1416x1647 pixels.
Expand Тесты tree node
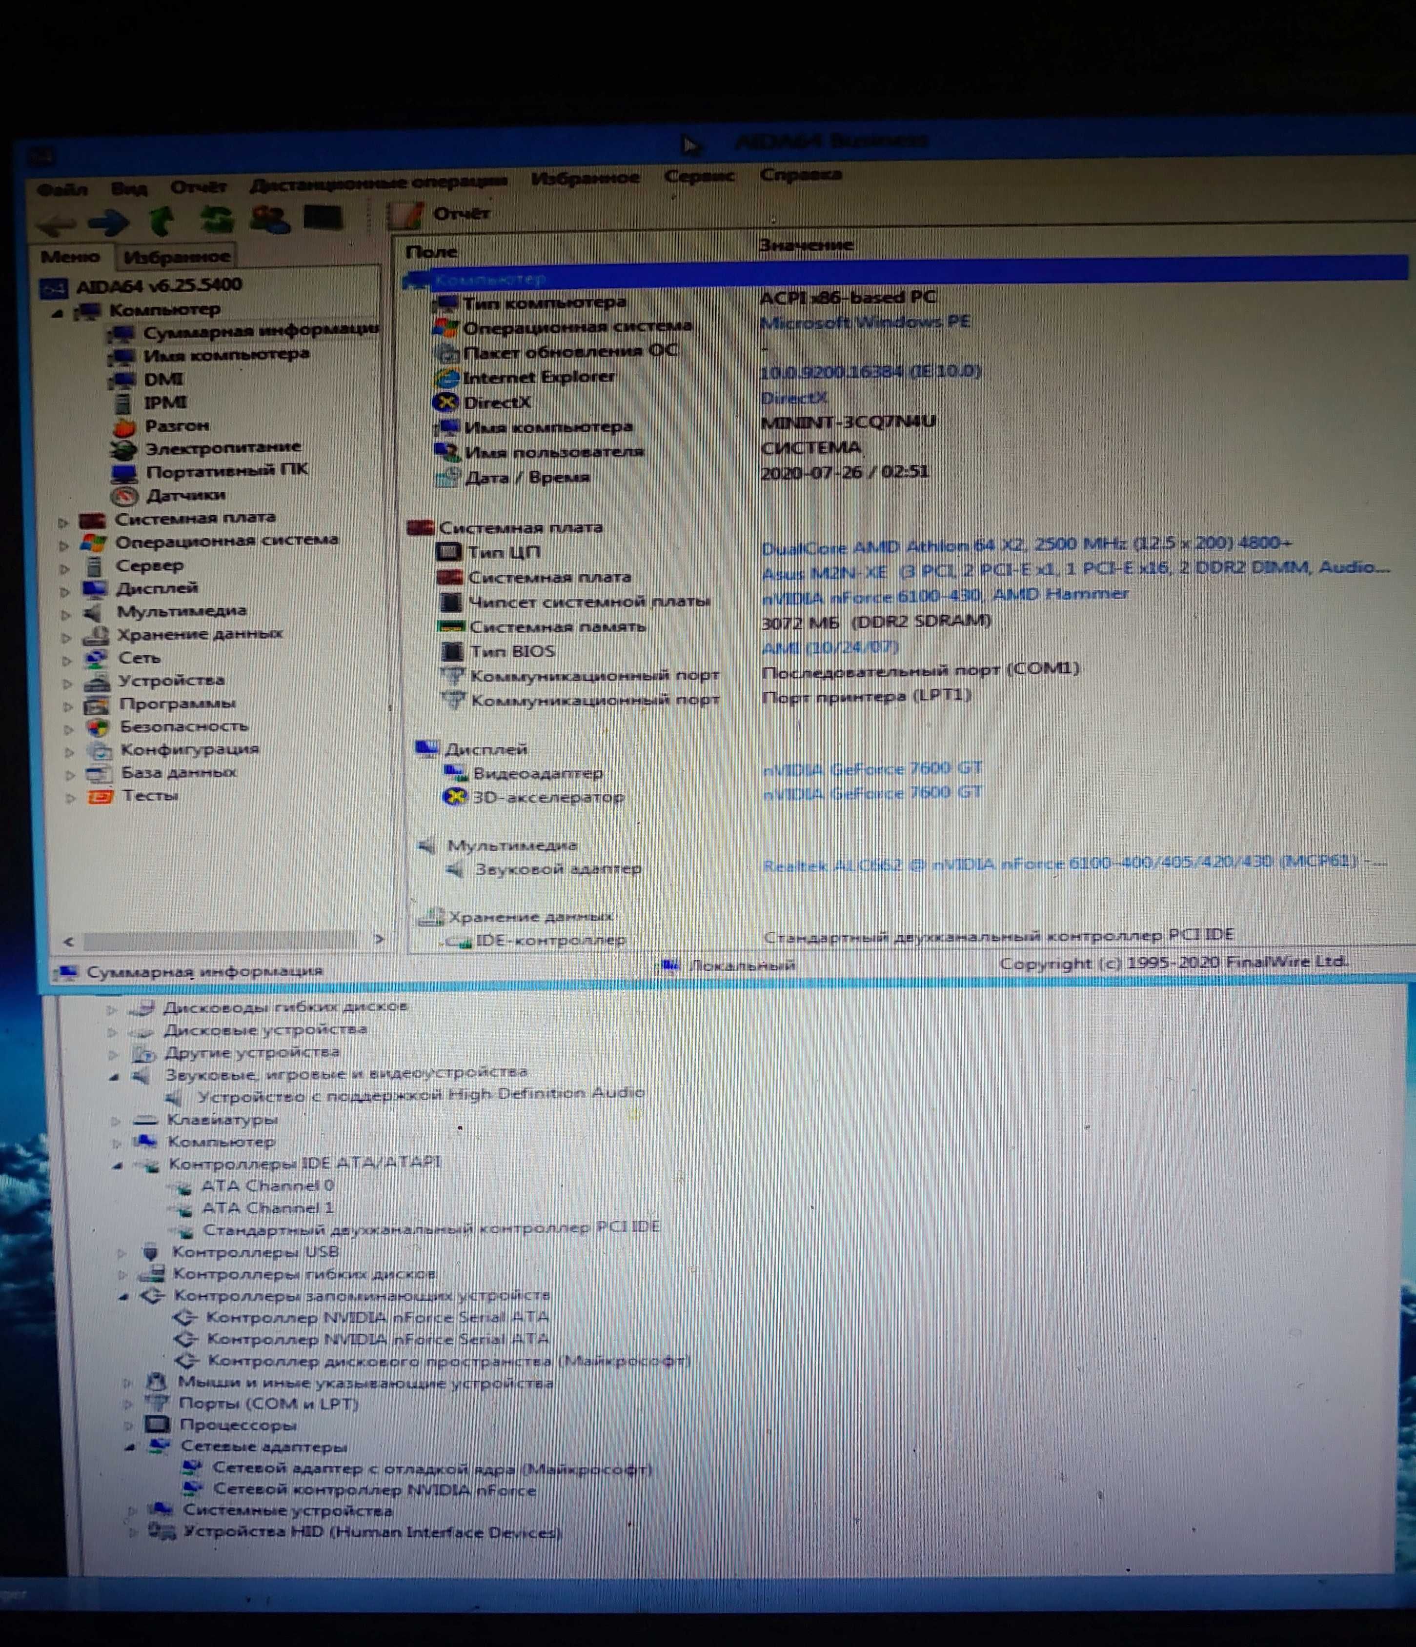coord(71,798)
